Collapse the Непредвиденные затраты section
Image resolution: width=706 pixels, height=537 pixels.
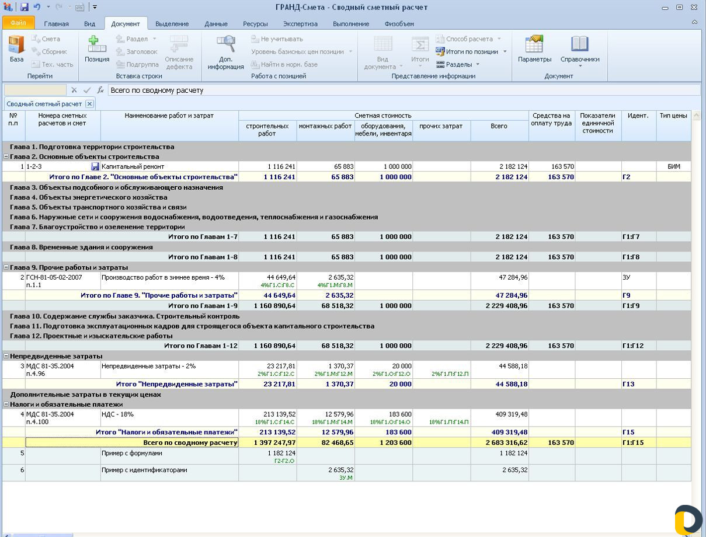point(6,356)
